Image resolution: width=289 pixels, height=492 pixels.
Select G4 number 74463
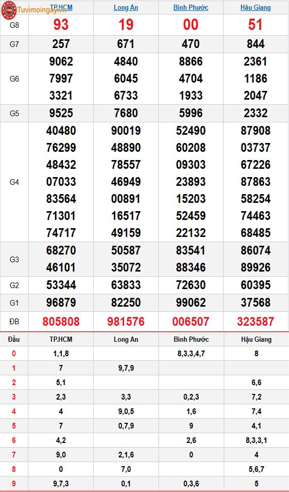pos(256,216)
